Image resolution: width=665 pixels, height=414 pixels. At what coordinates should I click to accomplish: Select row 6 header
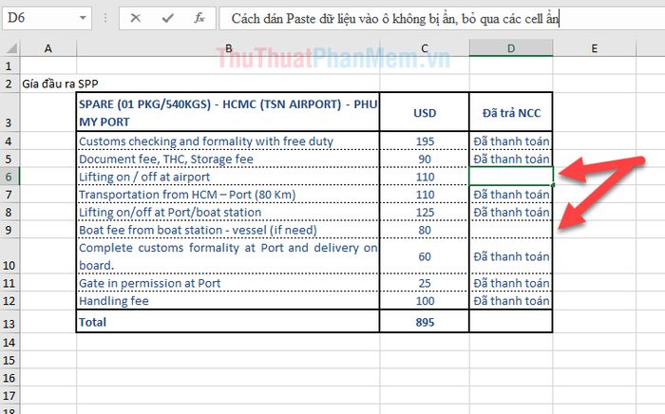9,177
